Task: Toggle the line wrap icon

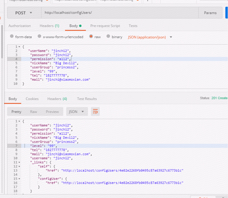Action: [95, 111]
